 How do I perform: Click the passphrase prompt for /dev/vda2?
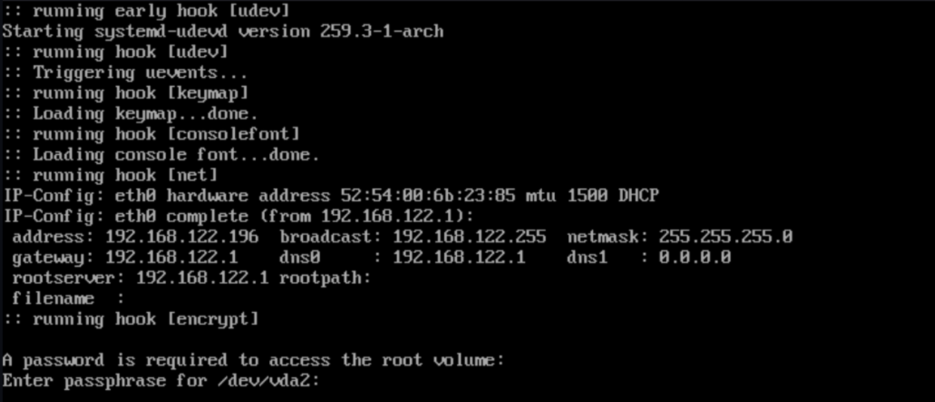[162, 380]
